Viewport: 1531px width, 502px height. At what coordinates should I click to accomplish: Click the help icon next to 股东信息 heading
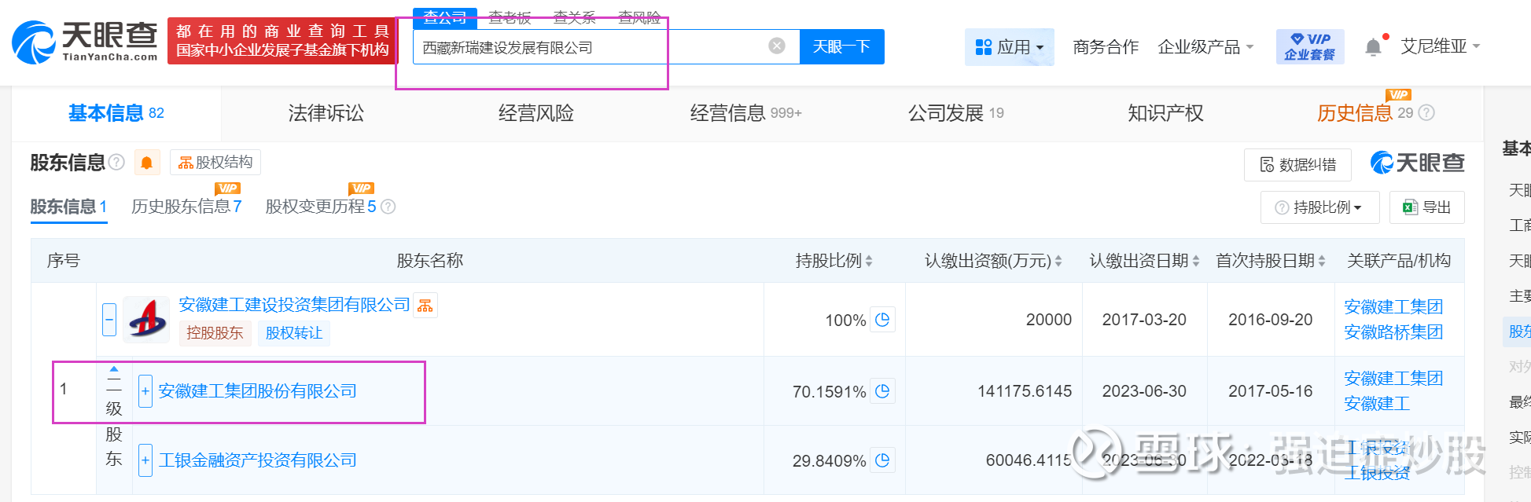click(x=116, y=162)
